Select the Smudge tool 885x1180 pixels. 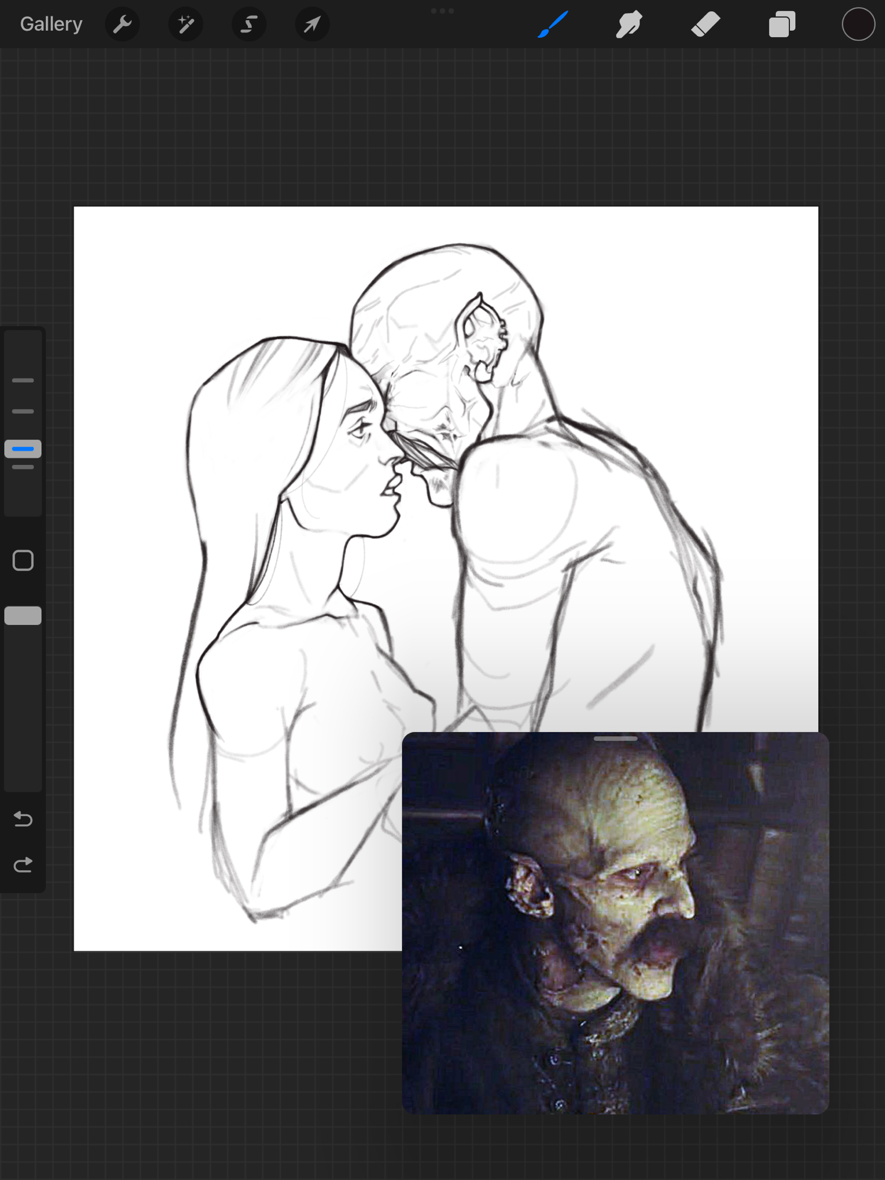click(629, 25)
